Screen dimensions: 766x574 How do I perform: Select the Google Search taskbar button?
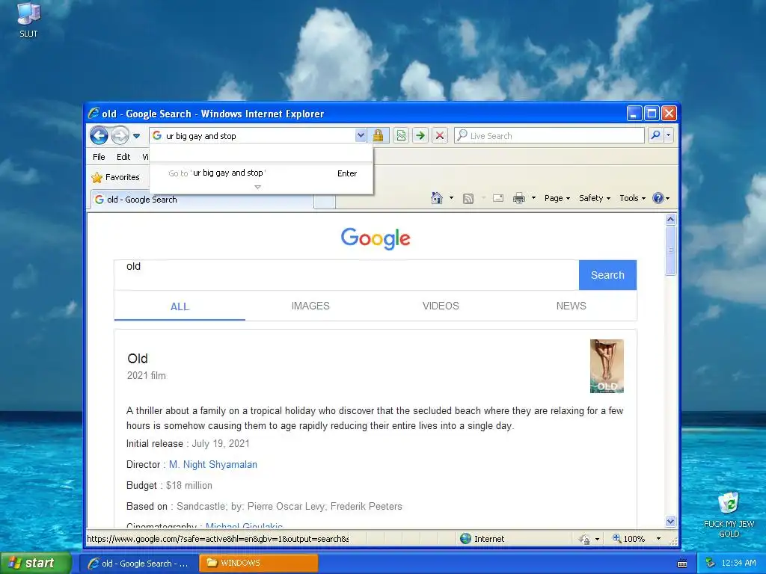tap(138, 564)
